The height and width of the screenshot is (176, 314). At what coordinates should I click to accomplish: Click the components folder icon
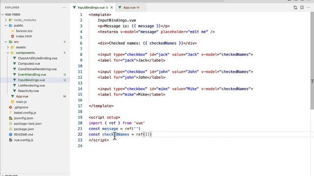coord(13,53)
